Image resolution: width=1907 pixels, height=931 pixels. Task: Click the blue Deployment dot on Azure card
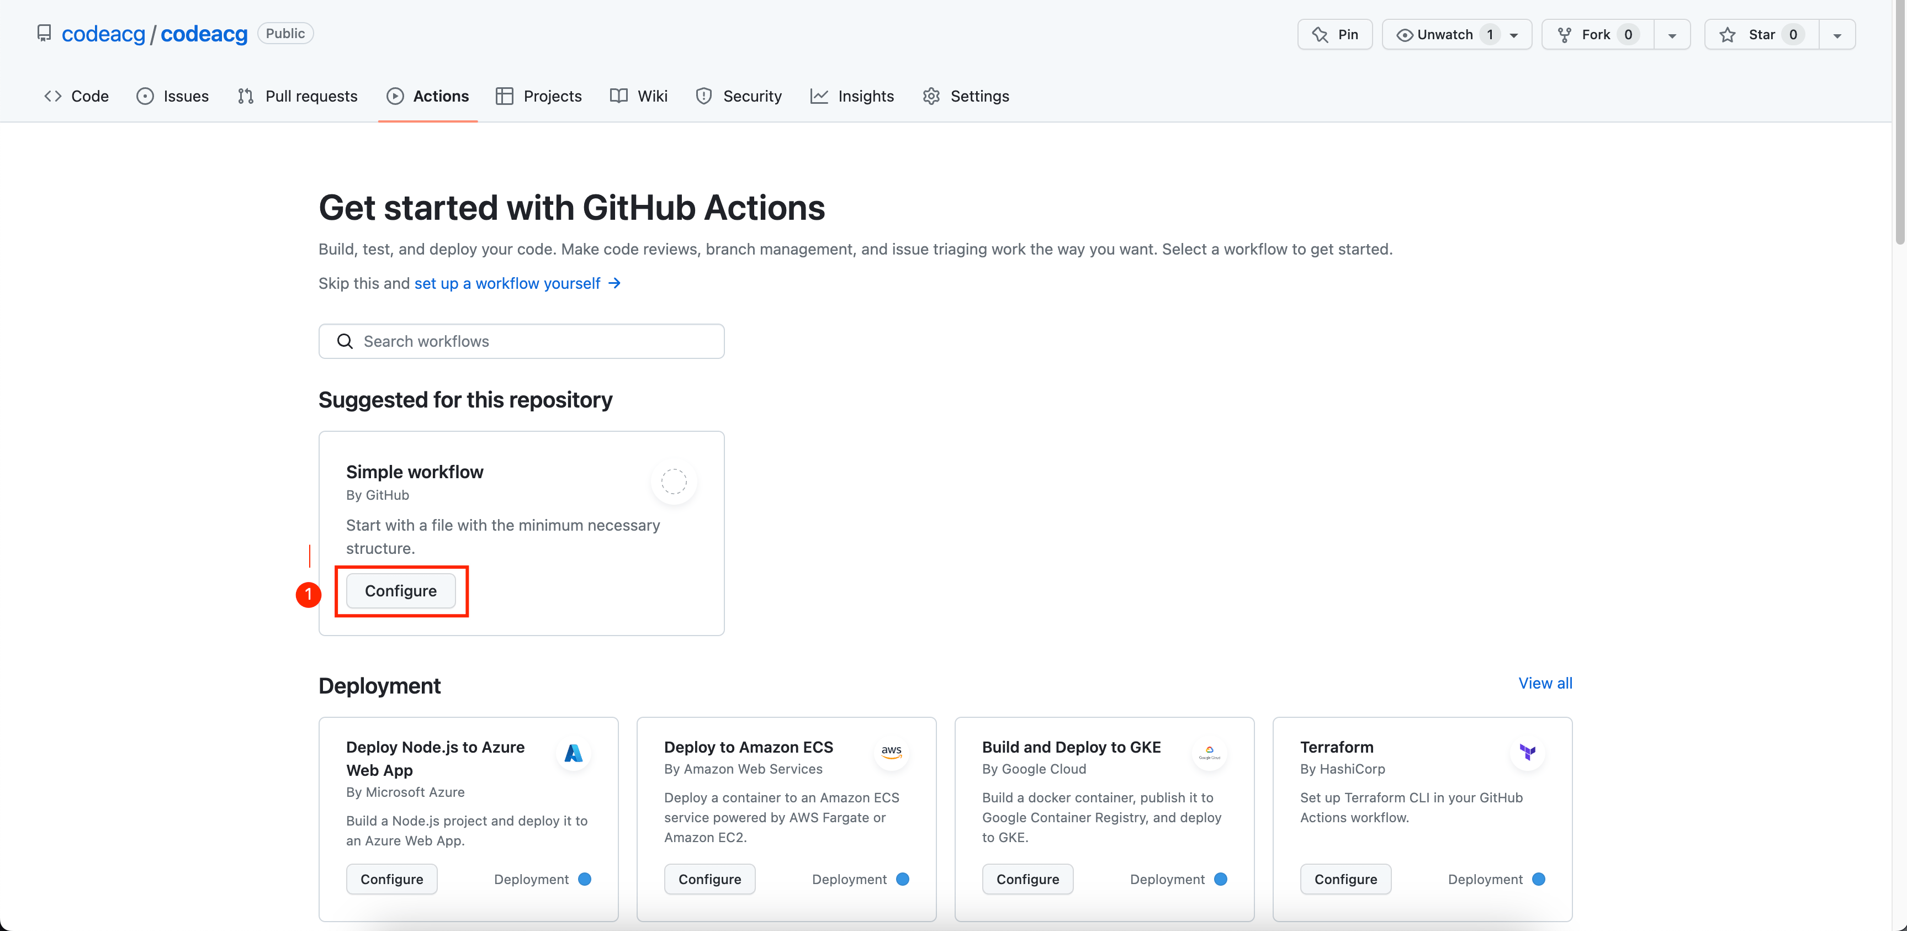(x=585, y=879)
